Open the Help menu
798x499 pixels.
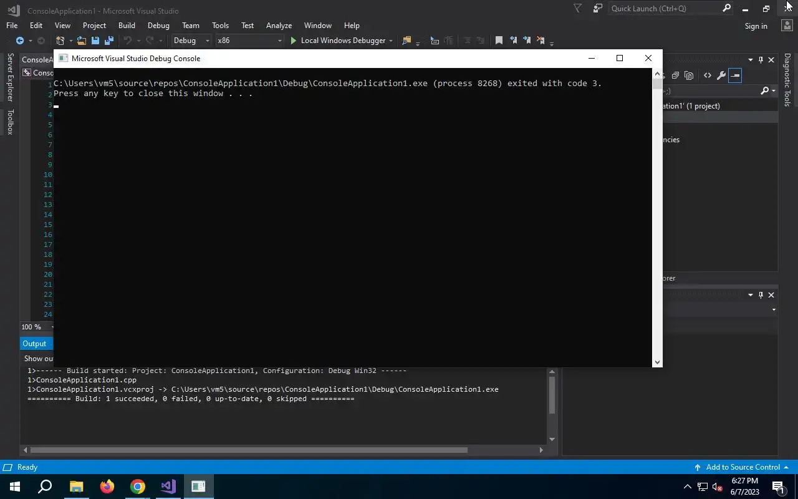tap(352, 26)
